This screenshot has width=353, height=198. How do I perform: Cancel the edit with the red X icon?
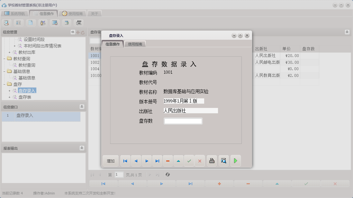point(199,161)
